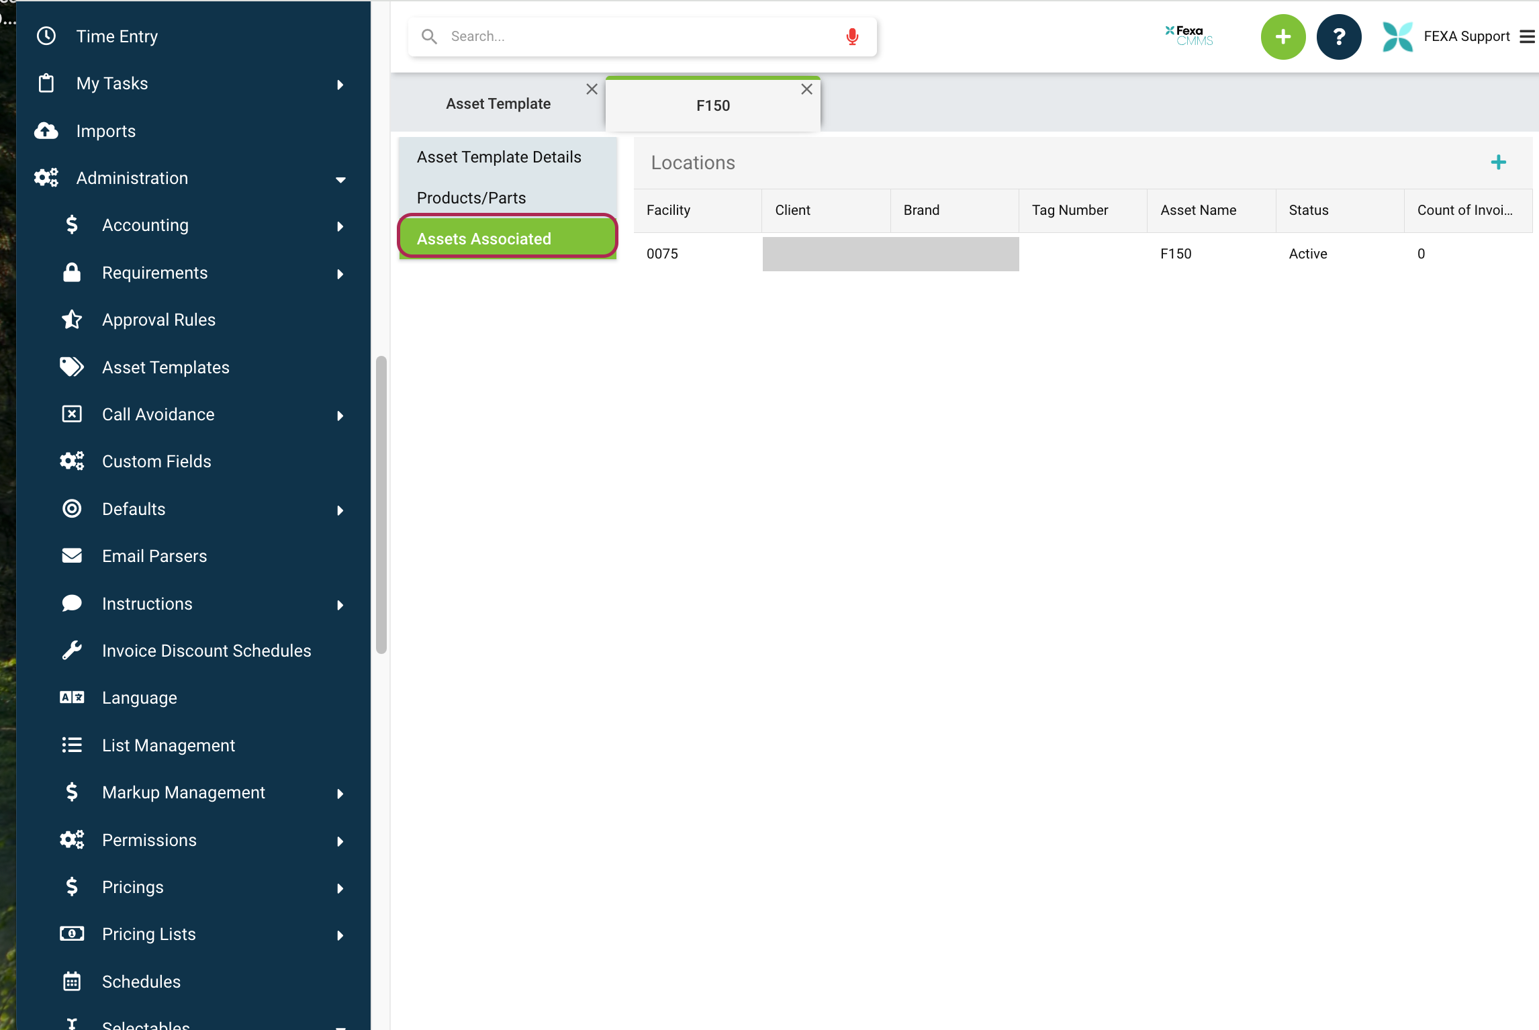
Task: Click the Custom Fields gears icon
Action: pos(72,461)
